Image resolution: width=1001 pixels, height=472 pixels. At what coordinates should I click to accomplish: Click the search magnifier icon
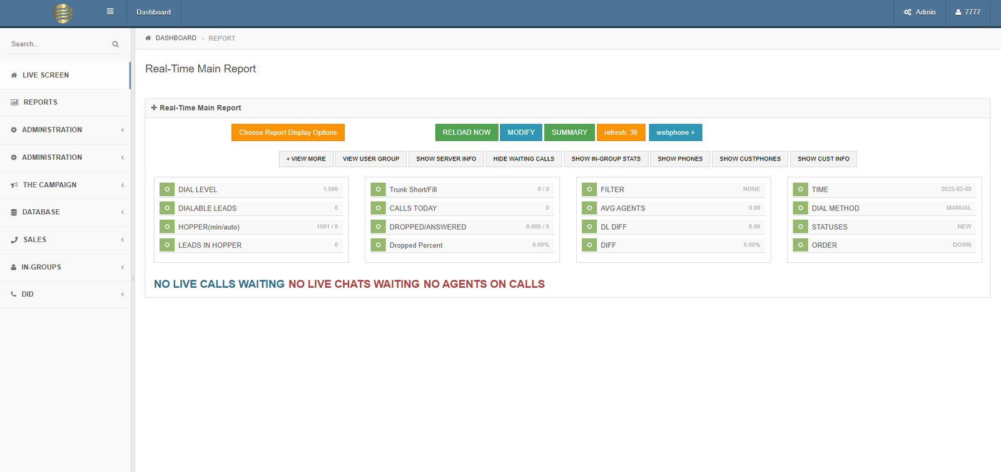(x=115, y=44)
